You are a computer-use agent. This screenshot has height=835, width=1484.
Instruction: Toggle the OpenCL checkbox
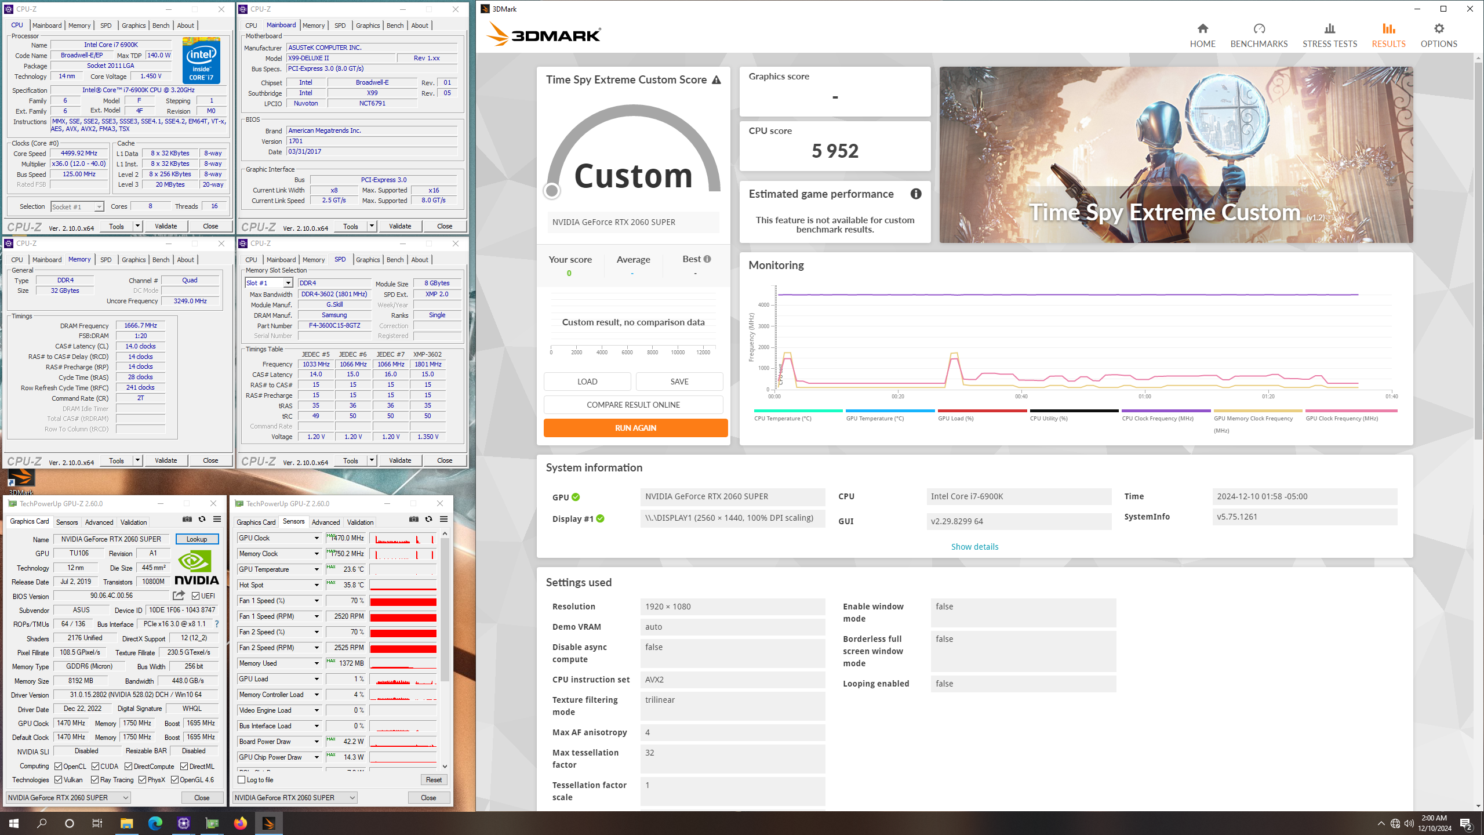[58, 767]
